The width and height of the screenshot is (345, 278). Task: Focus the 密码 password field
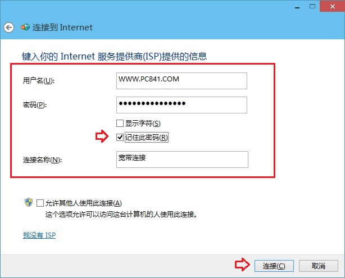point(181,105)
